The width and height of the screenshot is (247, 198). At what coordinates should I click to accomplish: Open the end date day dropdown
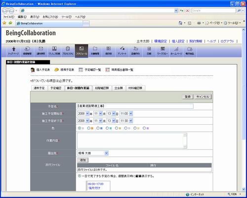coord(111,121)
